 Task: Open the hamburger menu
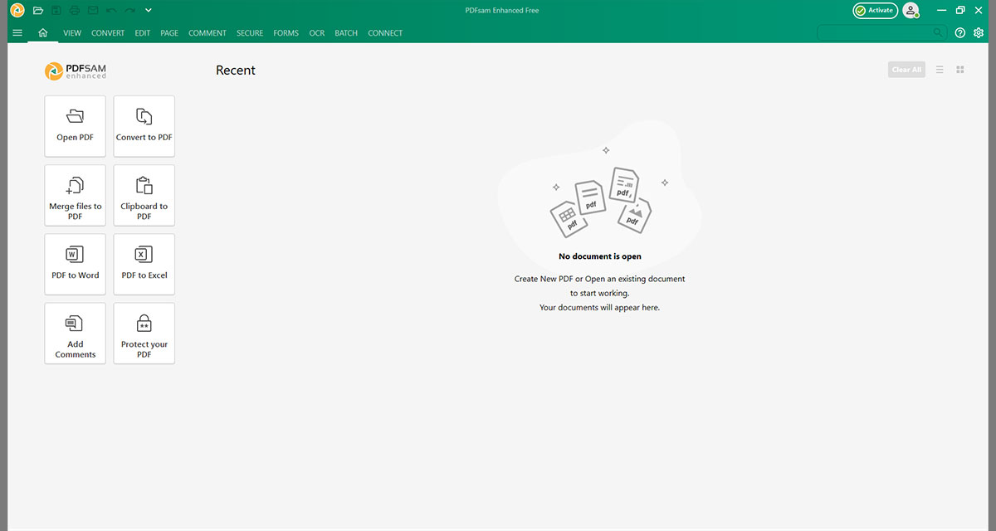[x=17, y=33]
